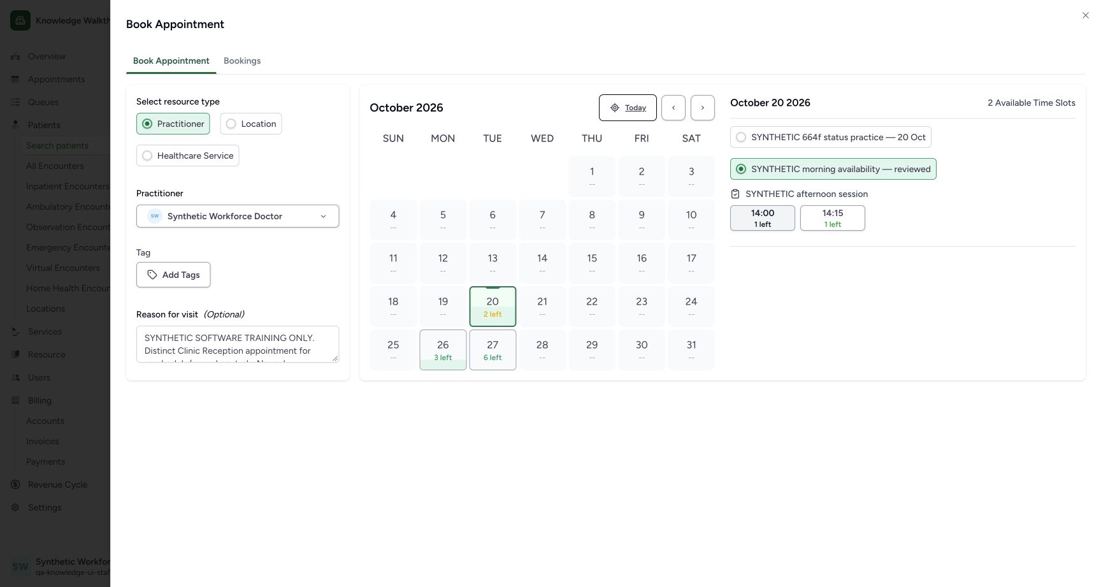
Task: Open the Book Appointment tab
Action: click(x=171, y=61)
